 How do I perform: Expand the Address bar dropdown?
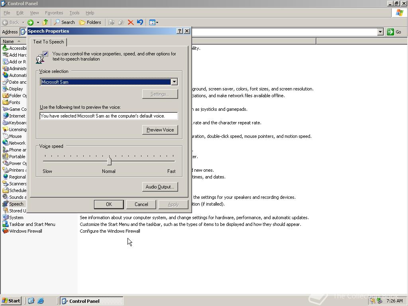(381, 32)
